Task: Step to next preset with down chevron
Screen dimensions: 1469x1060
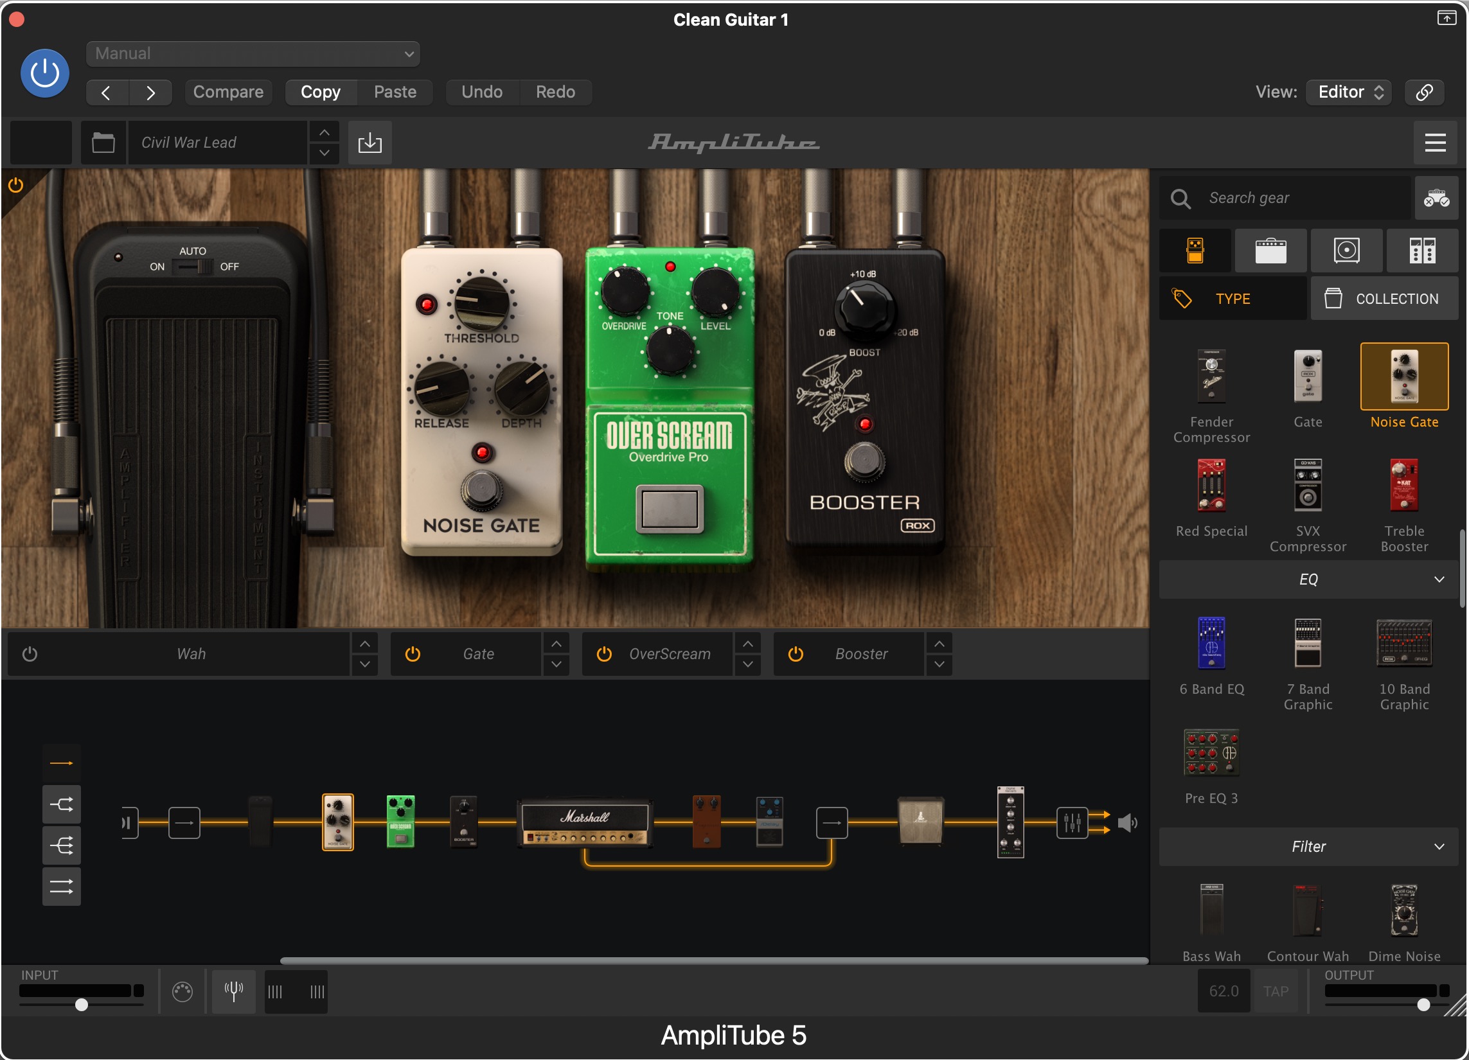Action: coord(325,154)
